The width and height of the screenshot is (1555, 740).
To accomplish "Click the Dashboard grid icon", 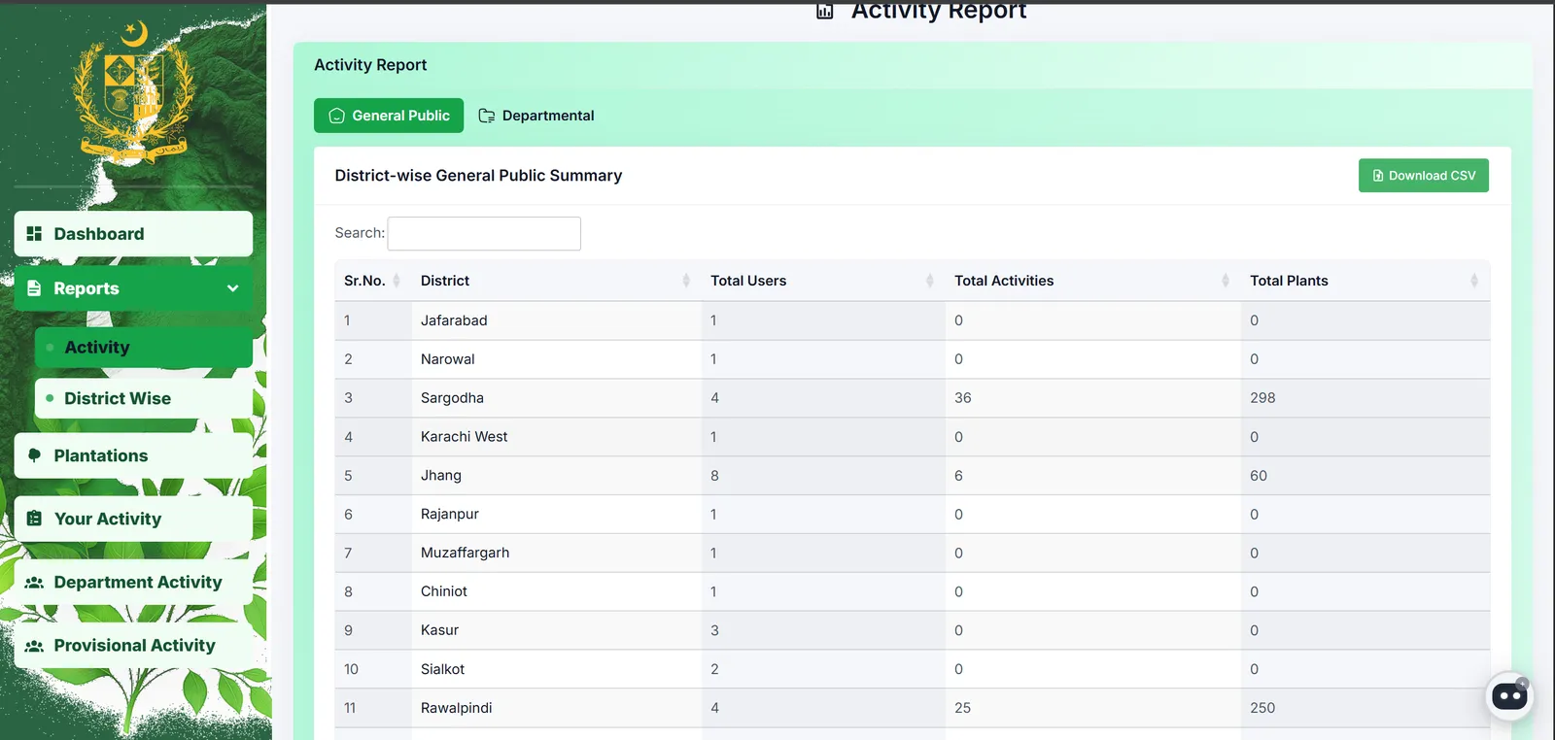I will point(34,233).
